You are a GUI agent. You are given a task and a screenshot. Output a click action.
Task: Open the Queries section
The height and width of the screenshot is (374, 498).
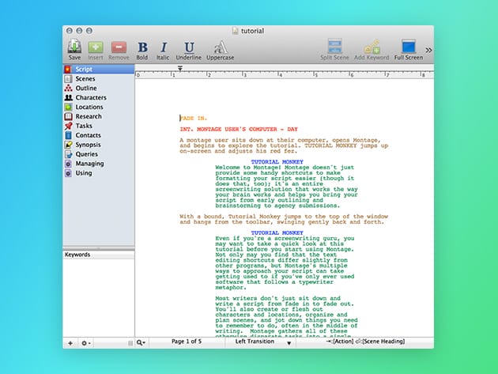[99, 154]
